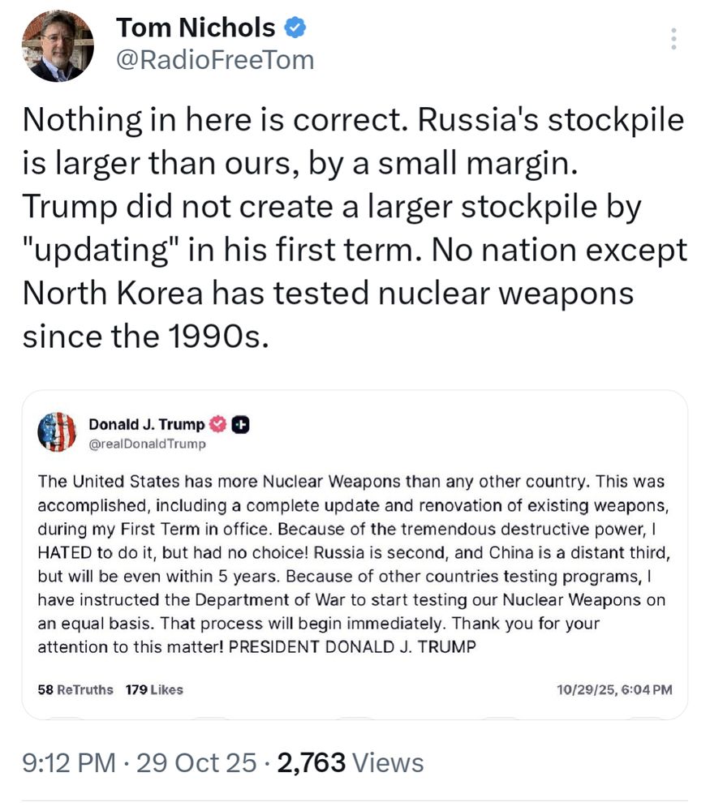Click the Donald J. Trump display name
The width and height of the screenshot is (710, 811).
point(146,424)
